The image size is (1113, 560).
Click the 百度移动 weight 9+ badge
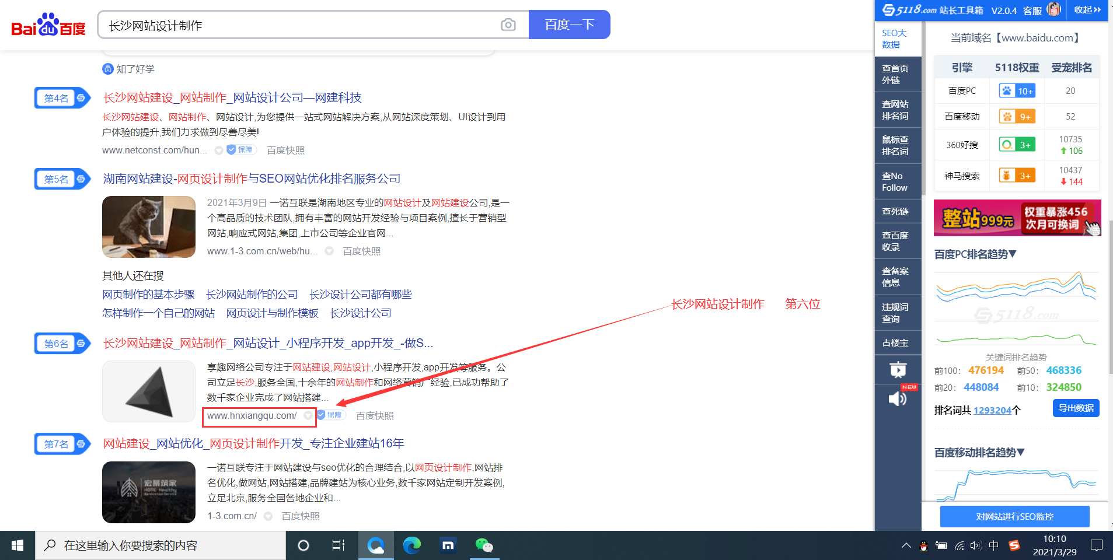[x=1017, y=117]
